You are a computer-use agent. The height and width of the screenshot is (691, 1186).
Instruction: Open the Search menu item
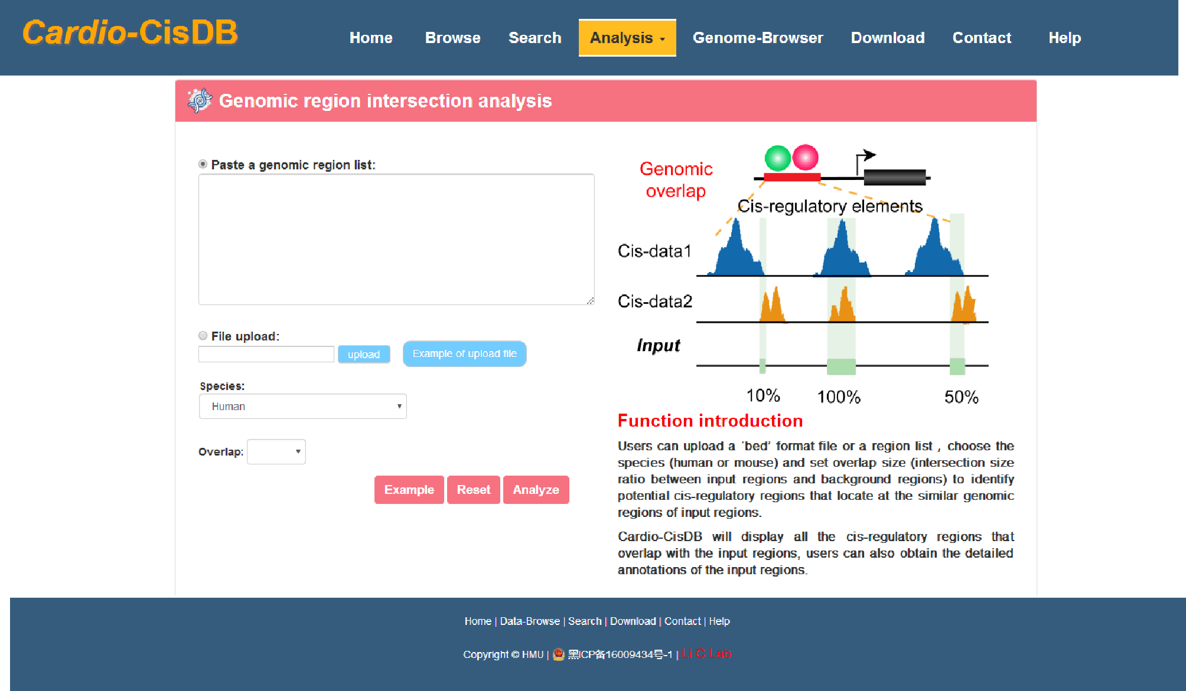[x=535, y=38]
